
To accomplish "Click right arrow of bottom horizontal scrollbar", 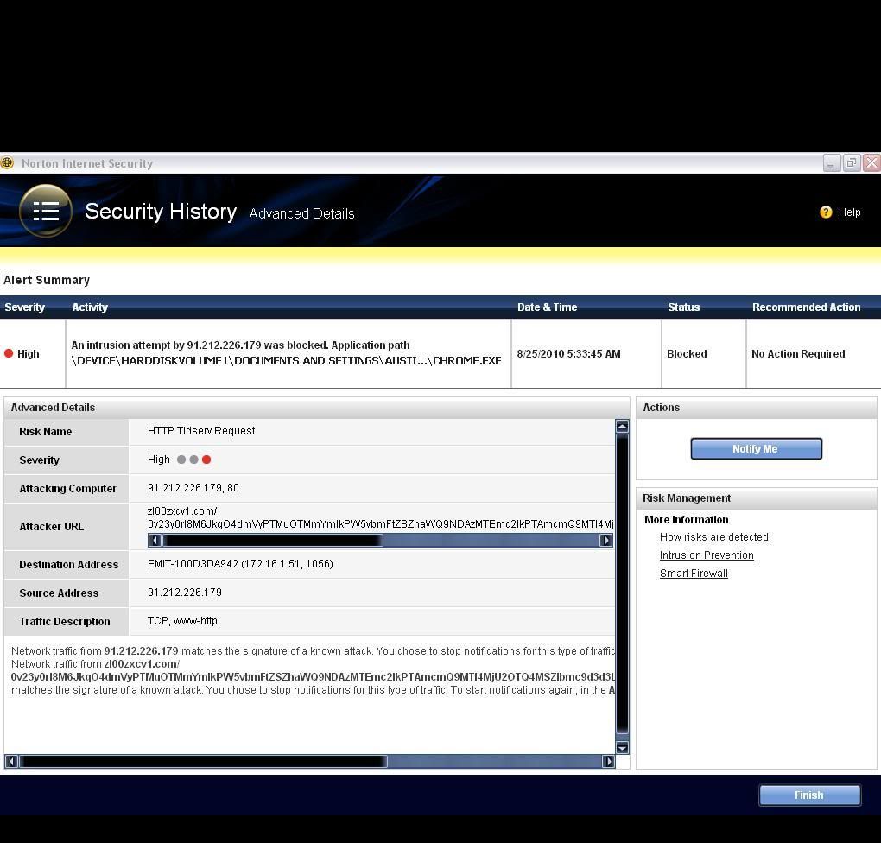I will point(608,761).
